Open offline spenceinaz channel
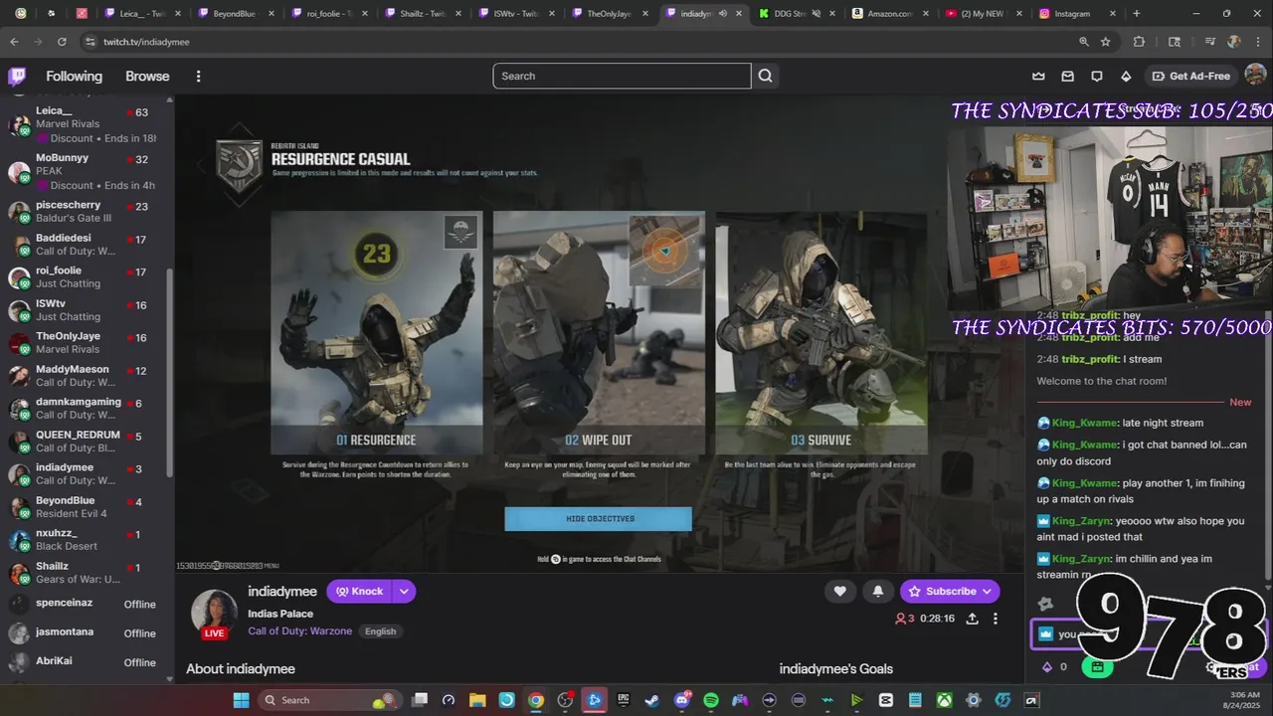This screenshot has width=1273, height=716. click(88, 604)
